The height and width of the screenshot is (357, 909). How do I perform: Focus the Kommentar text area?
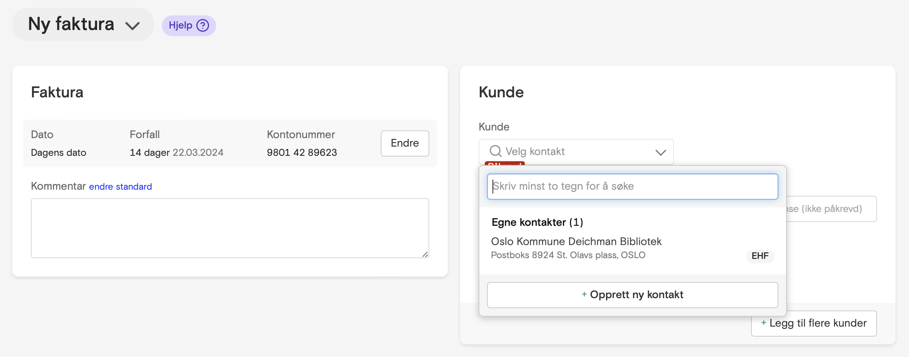(230, 228)
